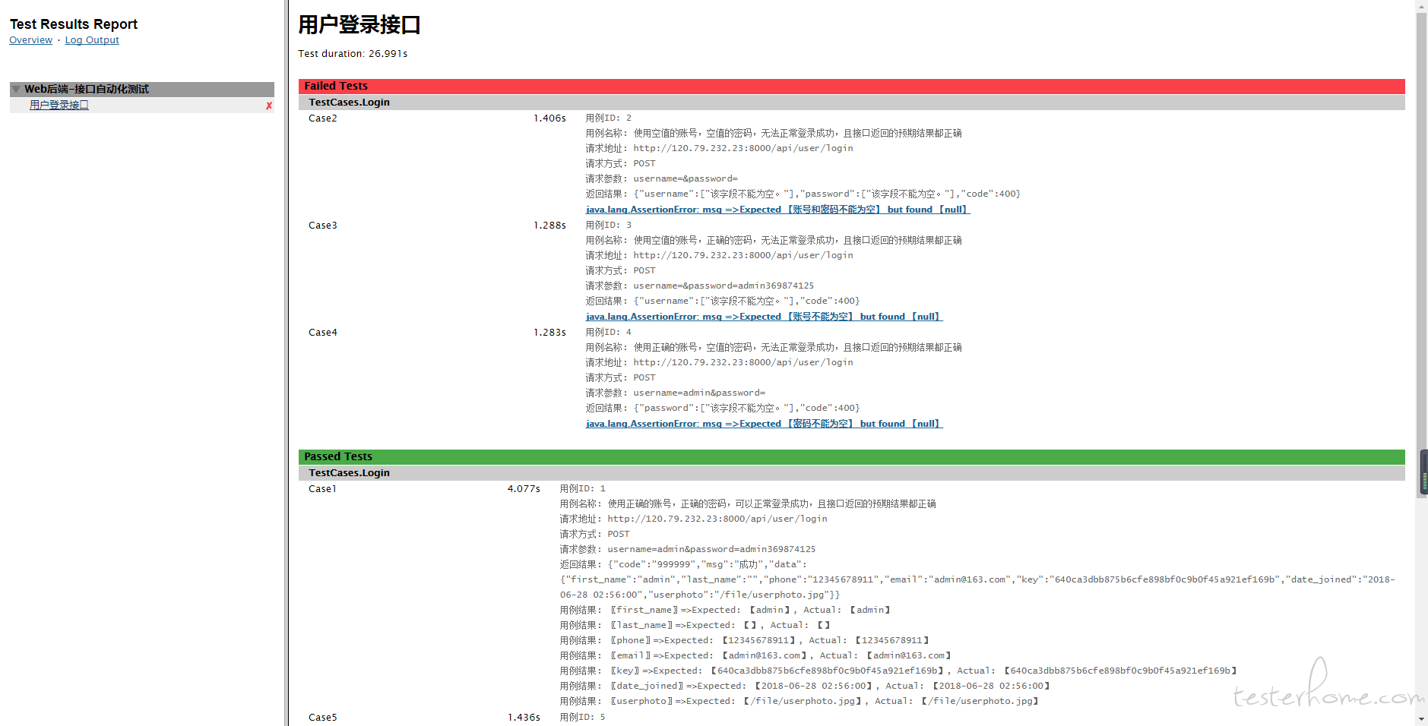Expand Case2 AssertionError 账号和密码不能为空 stack trace
The width and height of the screenshot is (1428, 726).
coord(777,210)
